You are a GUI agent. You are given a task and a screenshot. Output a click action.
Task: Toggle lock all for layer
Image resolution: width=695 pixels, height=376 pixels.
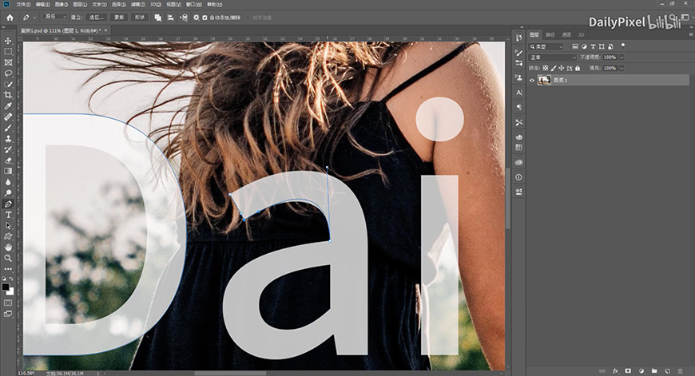578,68
